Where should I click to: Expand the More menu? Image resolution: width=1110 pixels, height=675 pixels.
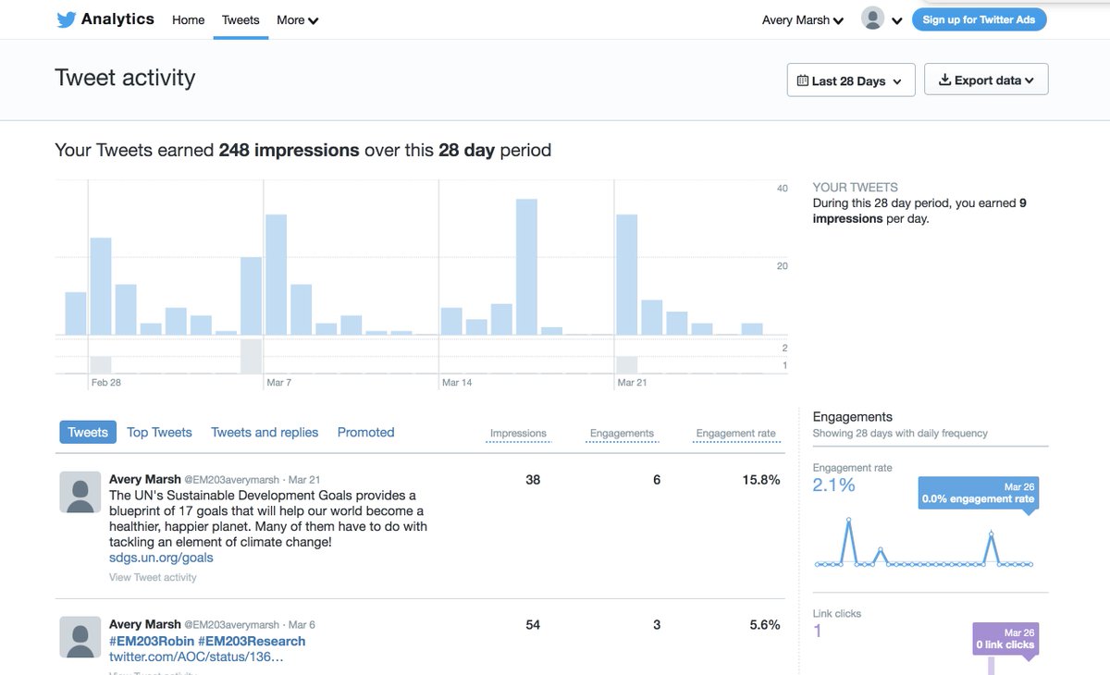(x=298, y=19)
